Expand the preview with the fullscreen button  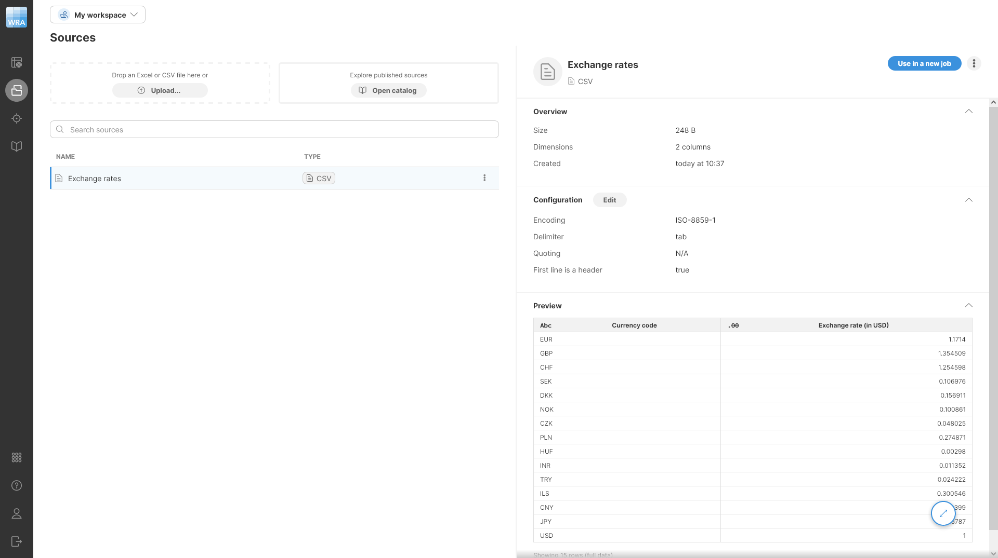[x=943, y=513]
